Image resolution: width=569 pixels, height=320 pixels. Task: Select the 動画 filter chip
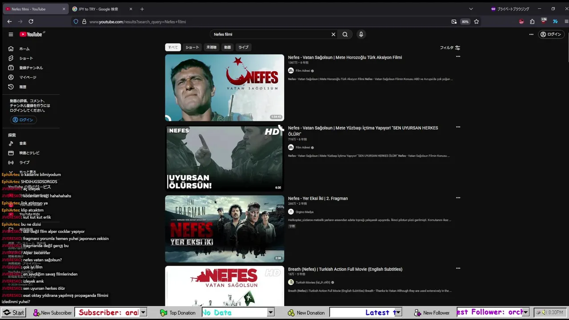[228, 47]
